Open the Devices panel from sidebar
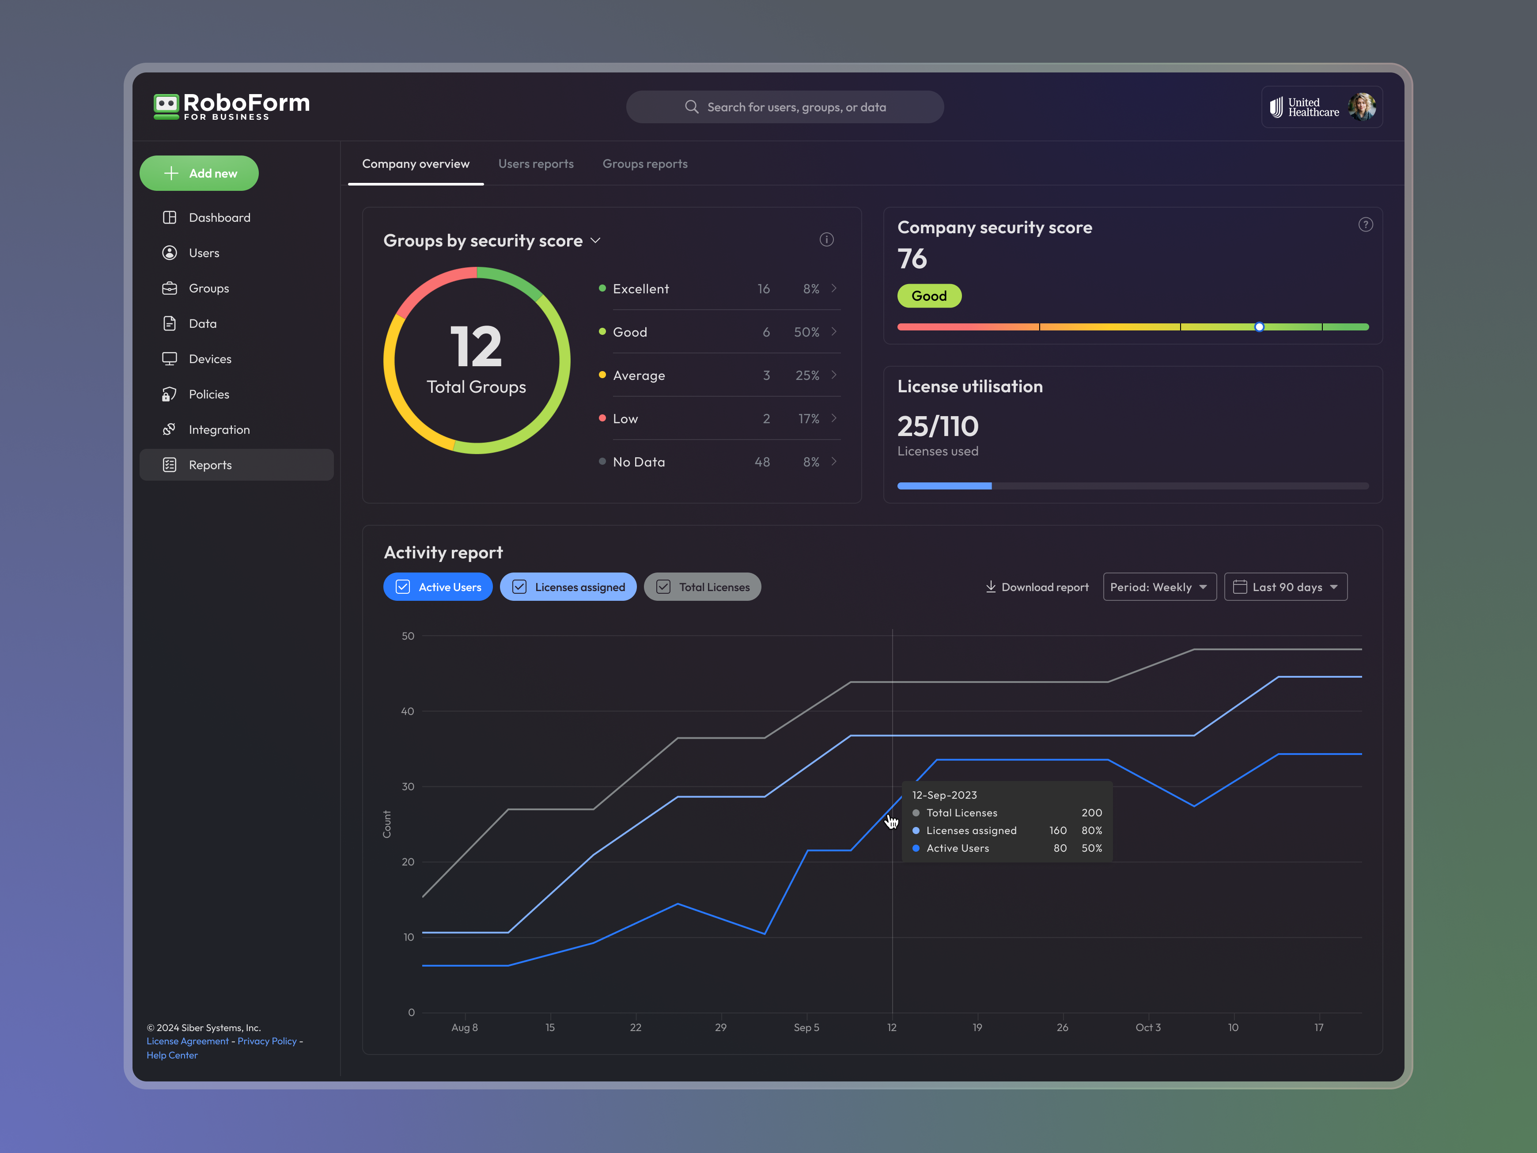Image resolution: width=1537 pixels, height=1153 pixels. [x=210, y=359]
